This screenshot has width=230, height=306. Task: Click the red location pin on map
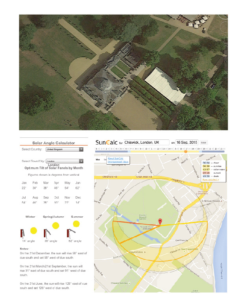160,222
